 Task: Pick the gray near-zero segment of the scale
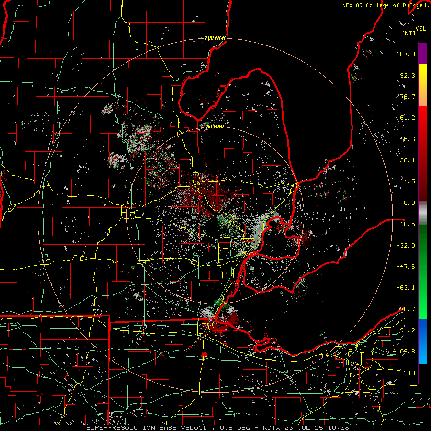point(423,213)
